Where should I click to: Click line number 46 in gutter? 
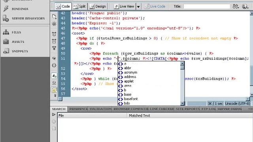click(63, 33)
